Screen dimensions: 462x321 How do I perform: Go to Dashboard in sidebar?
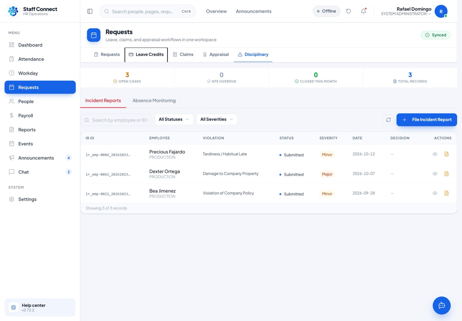point(40,45)
